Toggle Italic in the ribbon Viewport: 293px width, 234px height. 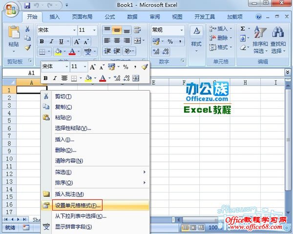pyautogui.click(x=51, y=41)
